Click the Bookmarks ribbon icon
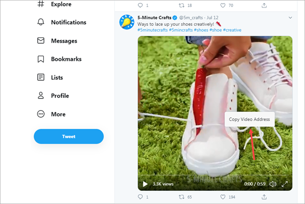This screenshot has width=305, height=204. click(41, 59)
